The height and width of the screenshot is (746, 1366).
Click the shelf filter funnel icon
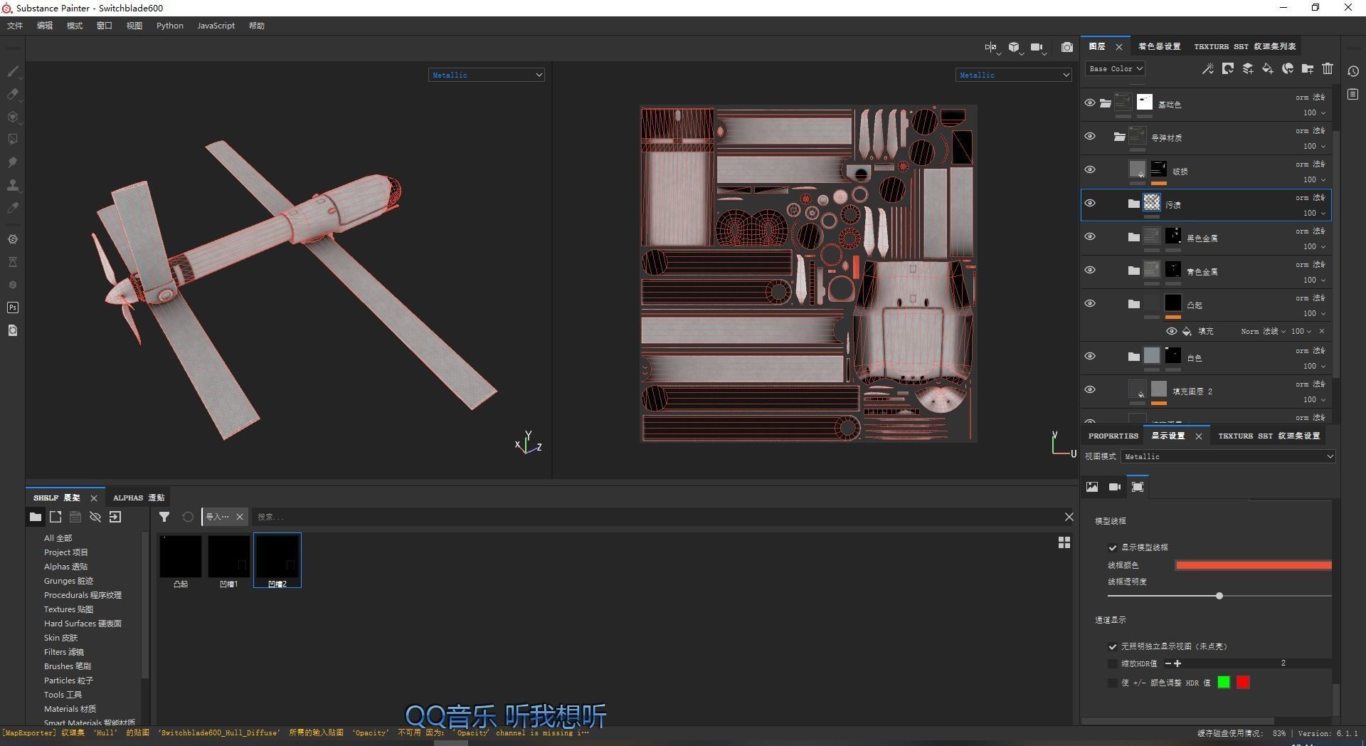pos(164,517)
